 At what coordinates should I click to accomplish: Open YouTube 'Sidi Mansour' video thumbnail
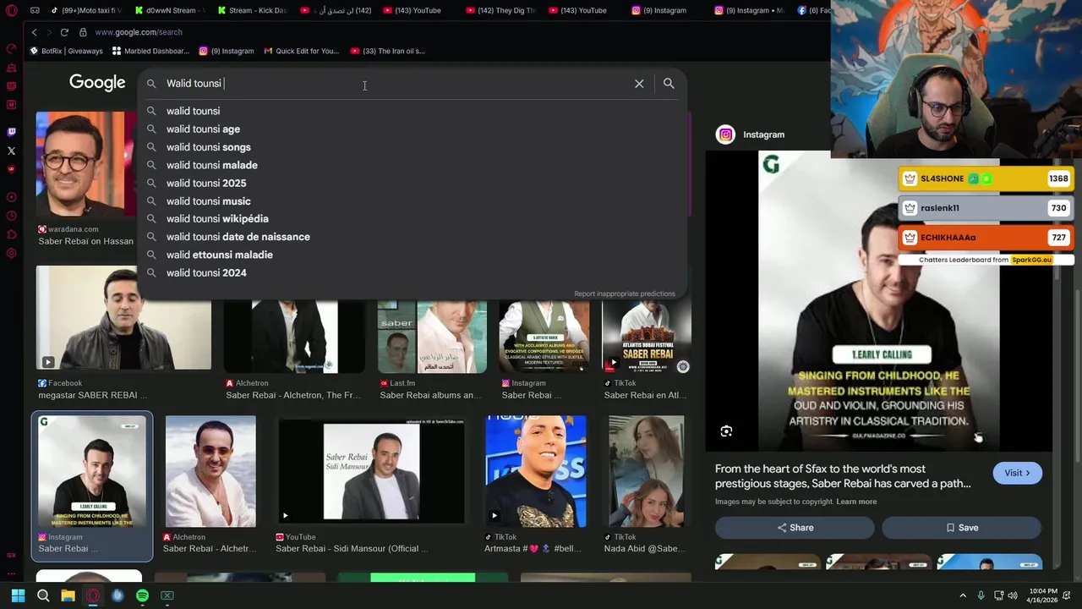coord(371,471)
